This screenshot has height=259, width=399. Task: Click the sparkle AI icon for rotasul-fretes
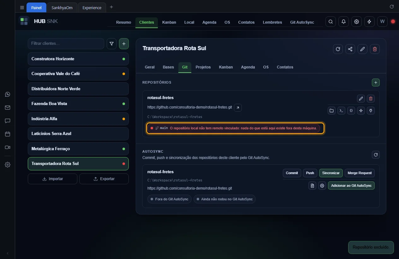coord(361,111)
